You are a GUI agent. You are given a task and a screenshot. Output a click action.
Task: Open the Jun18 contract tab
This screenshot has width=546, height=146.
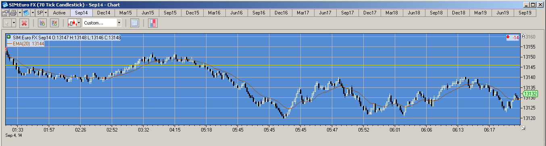tap(414, 12)
